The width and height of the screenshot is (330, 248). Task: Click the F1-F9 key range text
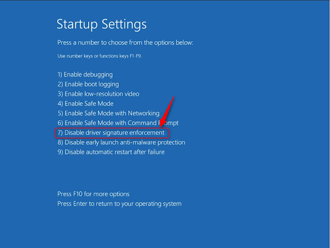click(x=136, y=56)
